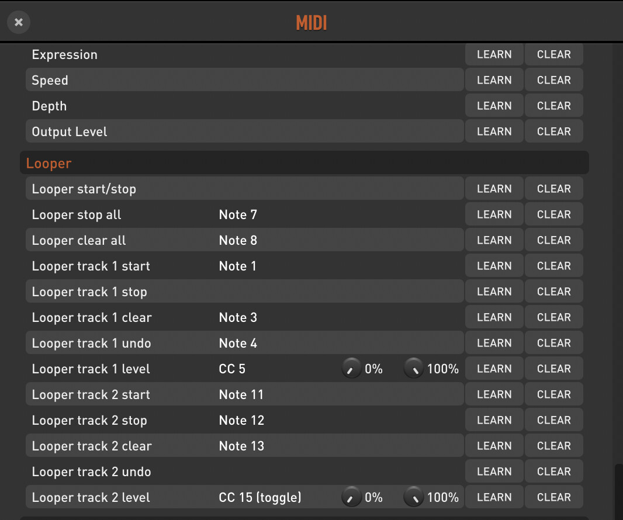
Task: Select the Note 8 mapping text
Action: (x=238, y=240)
